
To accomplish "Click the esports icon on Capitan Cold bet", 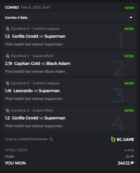I will pos(8,56).
